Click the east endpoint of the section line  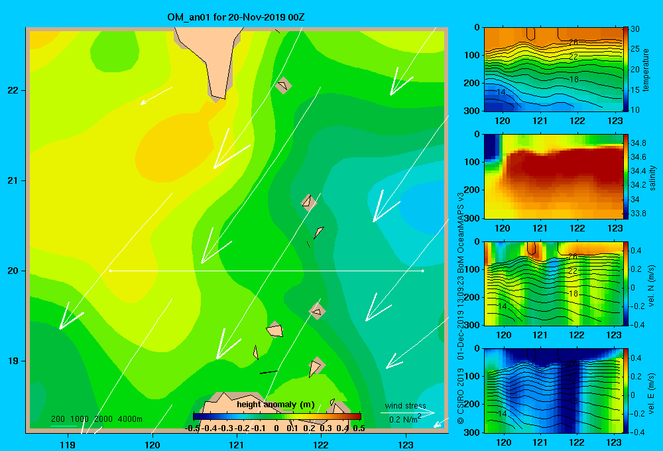[423, 271]
